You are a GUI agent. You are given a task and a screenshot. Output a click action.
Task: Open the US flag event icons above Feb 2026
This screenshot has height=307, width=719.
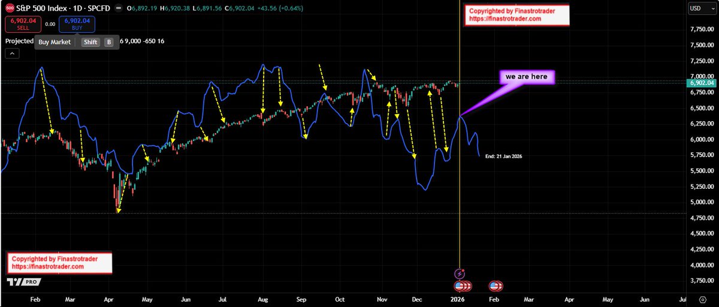coord(496,285)
